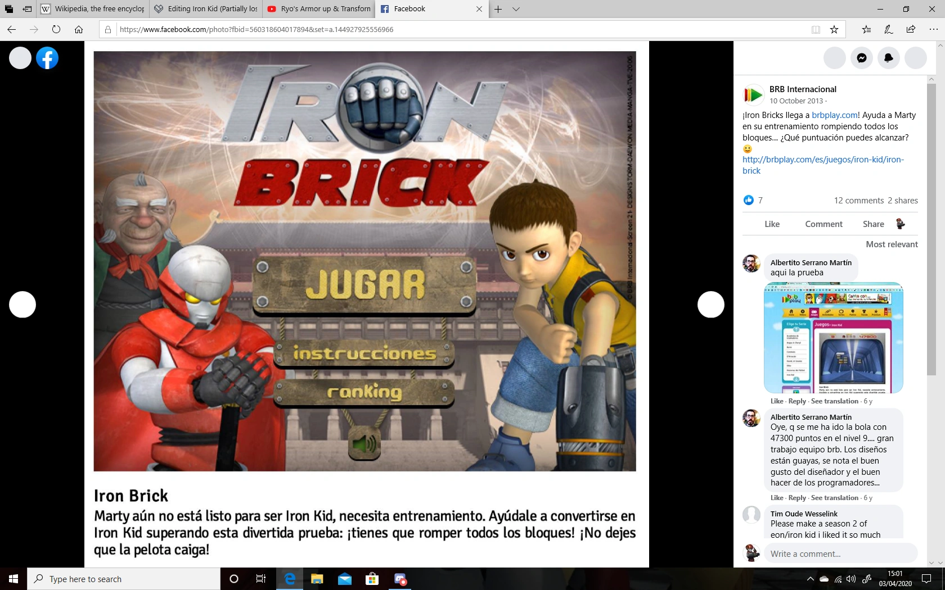Open the volume control in system tray
Screen dimensions: 945x590
pos(851,579)
